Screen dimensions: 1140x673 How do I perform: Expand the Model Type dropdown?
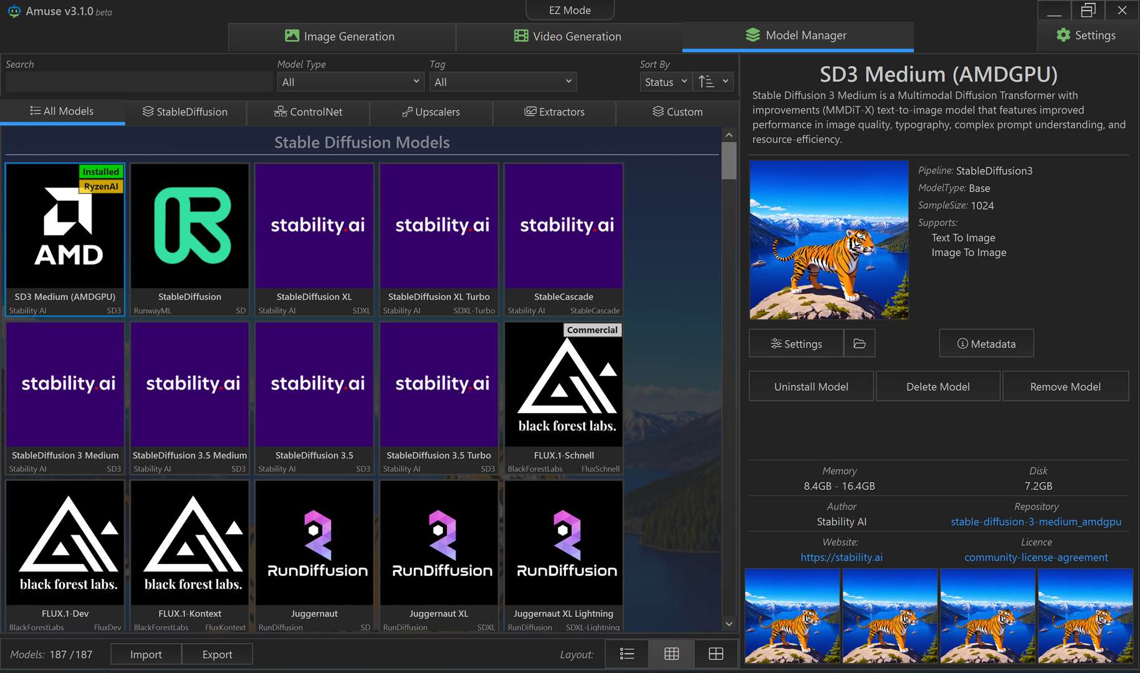point(350,82)
